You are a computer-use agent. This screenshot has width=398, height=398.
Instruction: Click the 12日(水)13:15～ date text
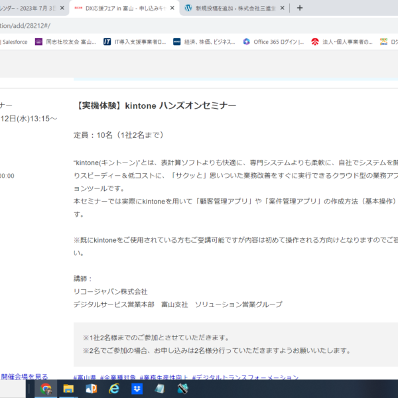point(29,119)
